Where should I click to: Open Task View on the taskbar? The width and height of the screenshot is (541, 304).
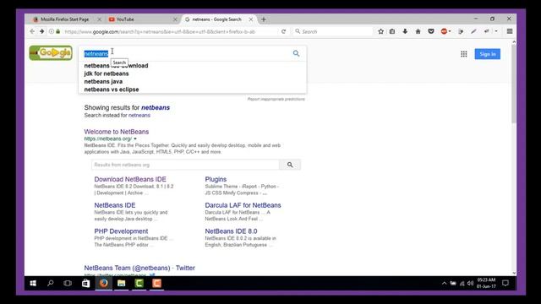68,284
